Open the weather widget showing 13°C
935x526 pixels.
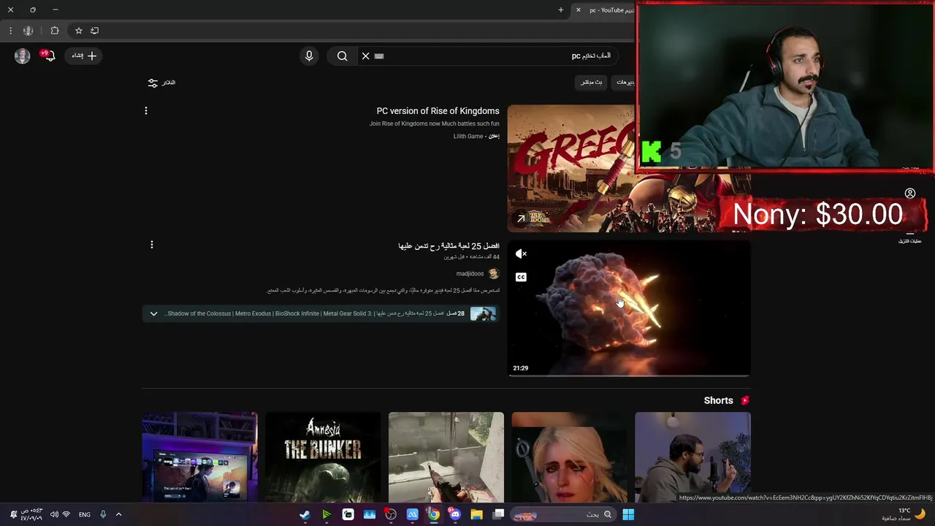click(x=904, y=514)
